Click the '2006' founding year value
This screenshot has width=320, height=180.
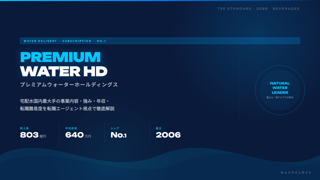click(x=168, y=135)
